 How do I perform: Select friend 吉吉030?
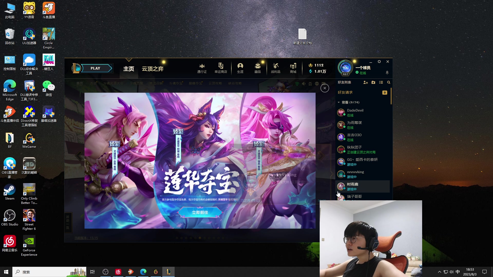tap(363, 137)
